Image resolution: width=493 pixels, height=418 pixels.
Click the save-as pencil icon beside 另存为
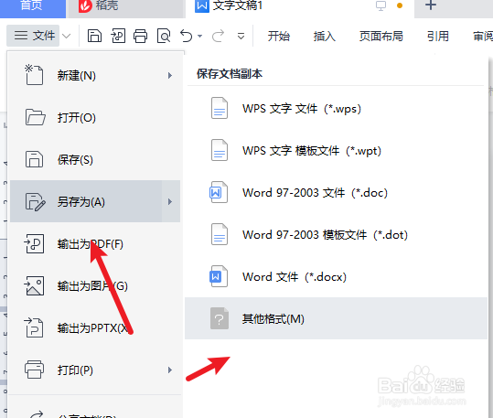pyautogui.click(x=35, y=201)
